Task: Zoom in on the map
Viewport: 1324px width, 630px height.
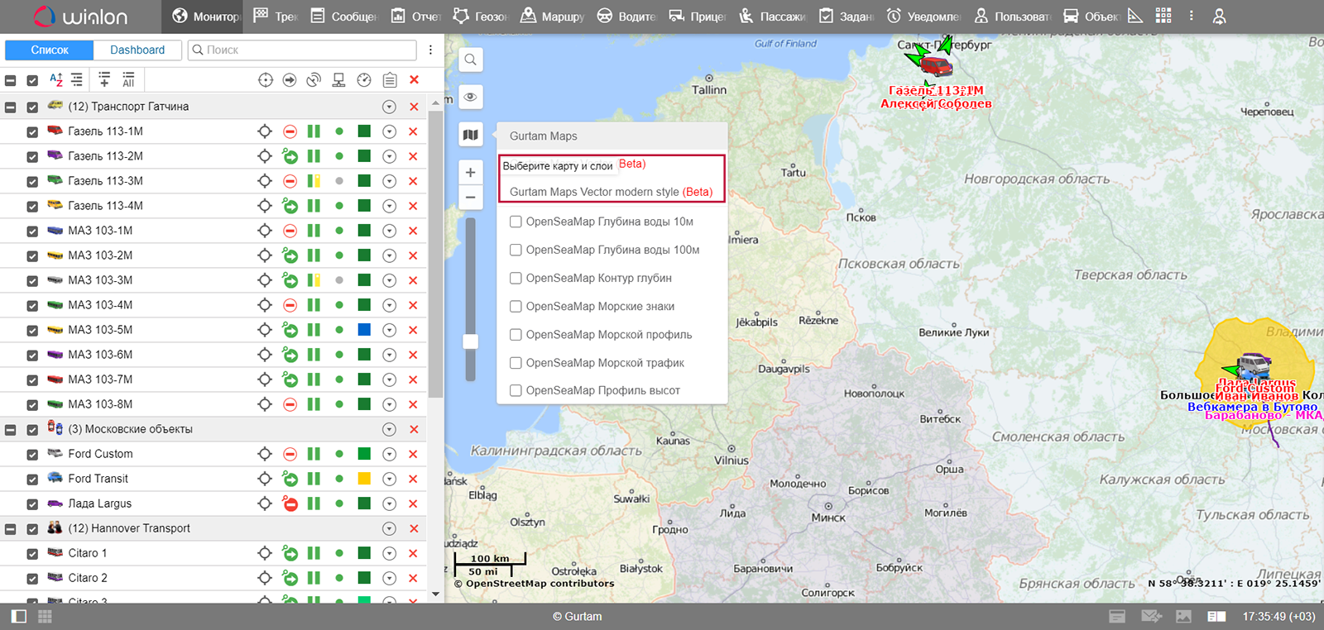Action: coord(470,172)
